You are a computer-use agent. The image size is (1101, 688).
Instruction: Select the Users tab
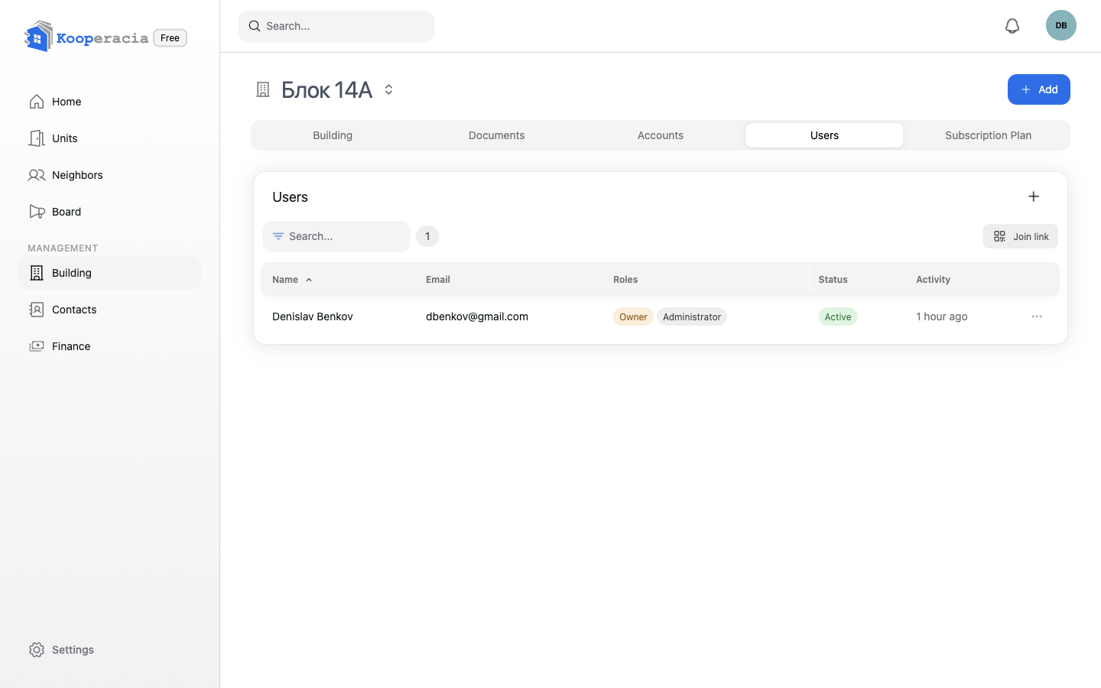(x=824, y=135)
